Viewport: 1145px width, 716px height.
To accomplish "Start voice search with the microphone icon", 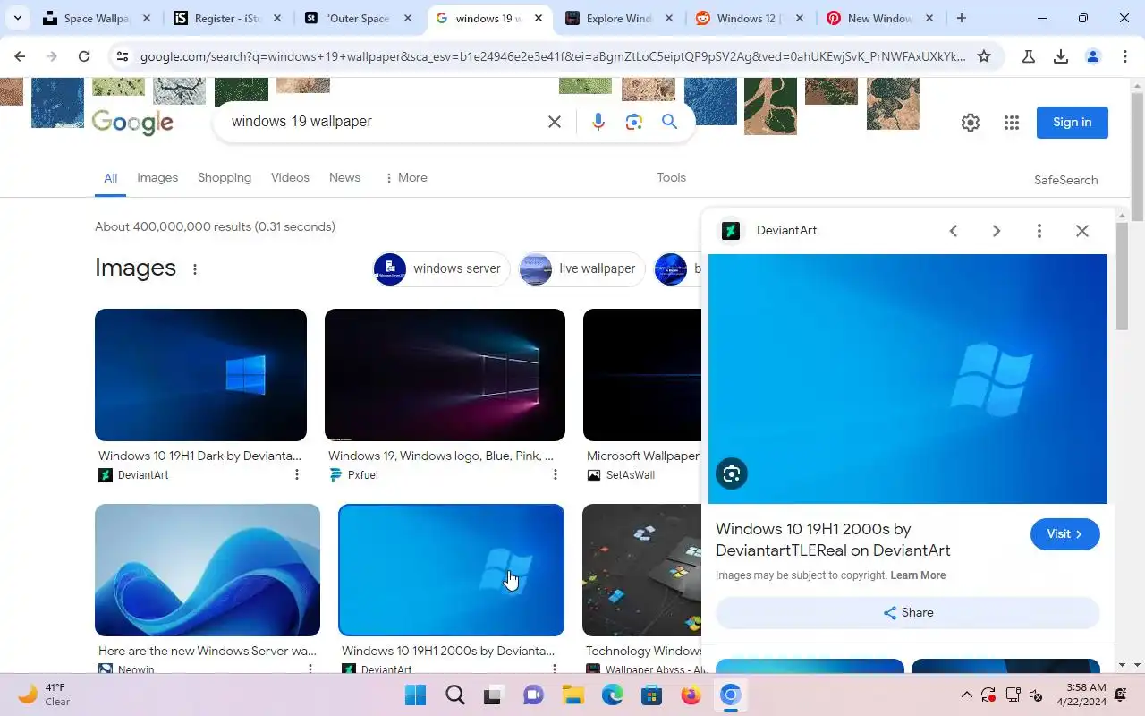I will click(598, 122).
